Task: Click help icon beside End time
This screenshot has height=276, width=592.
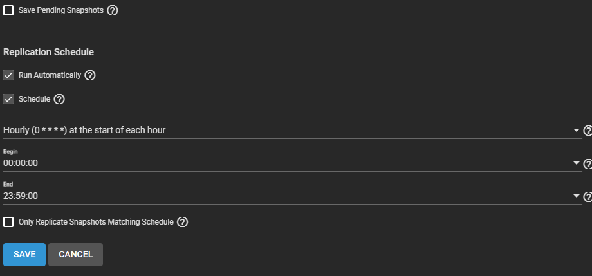Action: click(x=587, y=196)
